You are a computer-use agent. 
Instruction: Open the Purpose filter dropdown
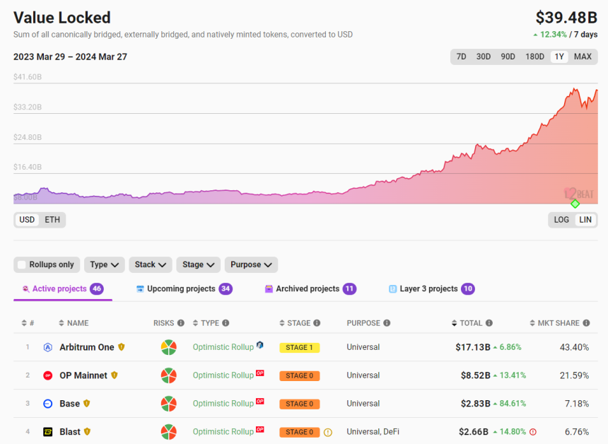point(251,264)
